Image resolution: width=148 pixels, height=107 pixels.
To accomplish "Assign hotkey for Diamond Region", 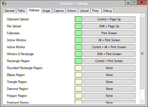I will [109, 89].
